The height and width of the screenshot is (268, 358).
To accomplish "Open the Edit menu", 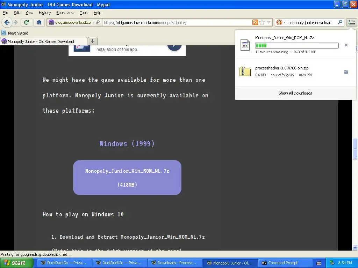I will tap(17, 13).
